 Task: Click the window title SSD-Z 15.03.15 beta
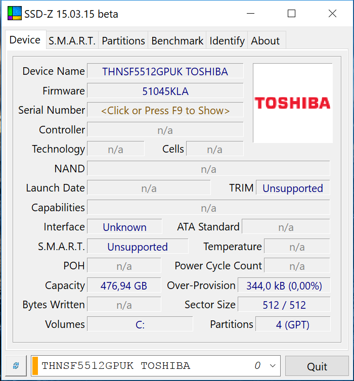(x=71, y=14)
